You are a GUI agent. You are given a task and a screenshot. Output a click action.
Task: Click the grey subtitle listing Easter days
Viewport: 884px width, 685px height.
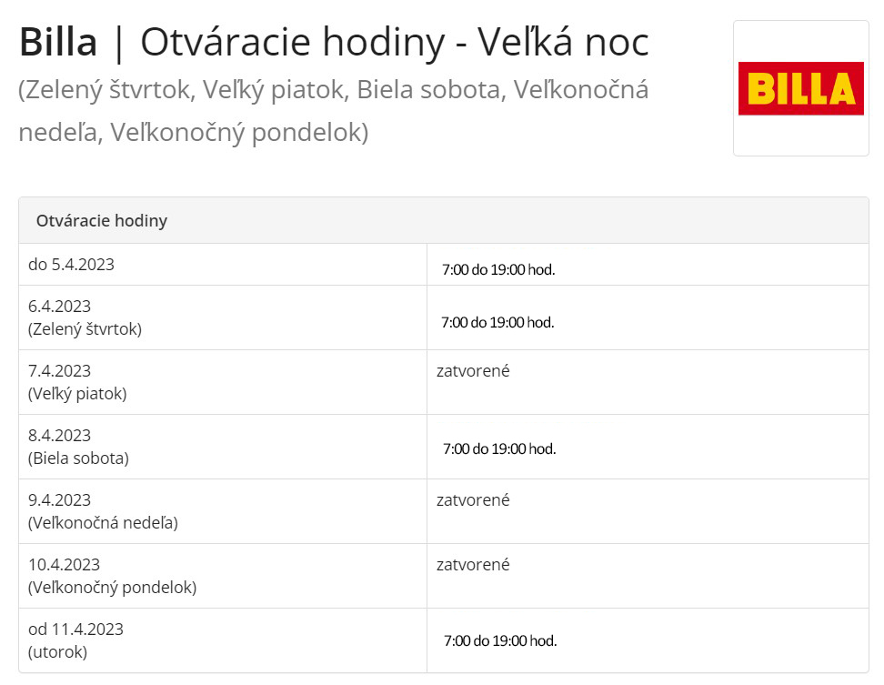tap(333, 111)
